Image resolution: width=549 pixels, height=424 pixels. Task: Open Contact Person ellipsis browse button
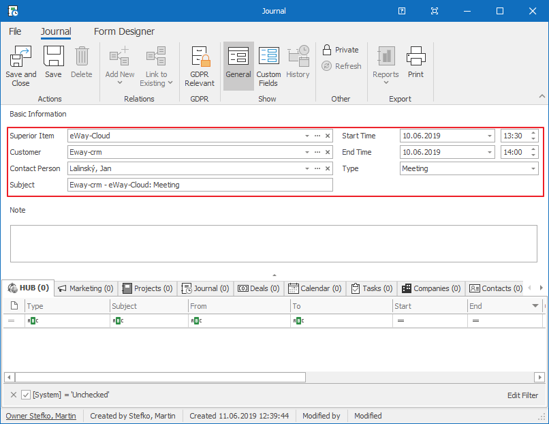[317, 168]
